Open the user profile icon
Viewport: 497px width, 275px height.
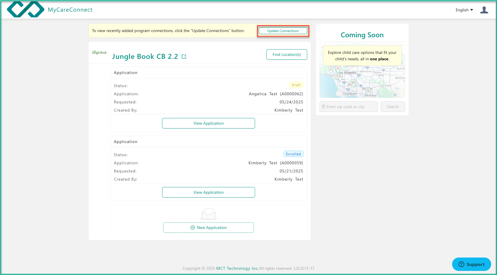484,10
